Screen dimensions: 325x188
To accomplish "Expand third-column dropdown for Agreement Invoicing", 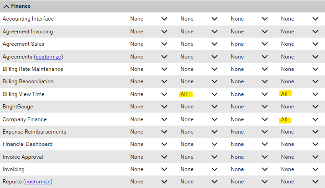I will 249,32.
